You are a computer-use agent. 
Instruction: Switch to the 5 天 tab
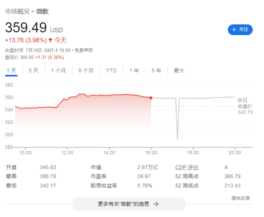[x=34, y=70]
